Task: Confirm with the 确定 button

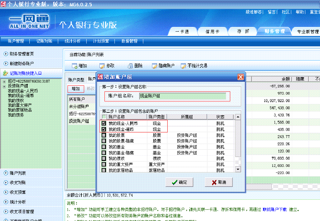Action: point(179,182)
